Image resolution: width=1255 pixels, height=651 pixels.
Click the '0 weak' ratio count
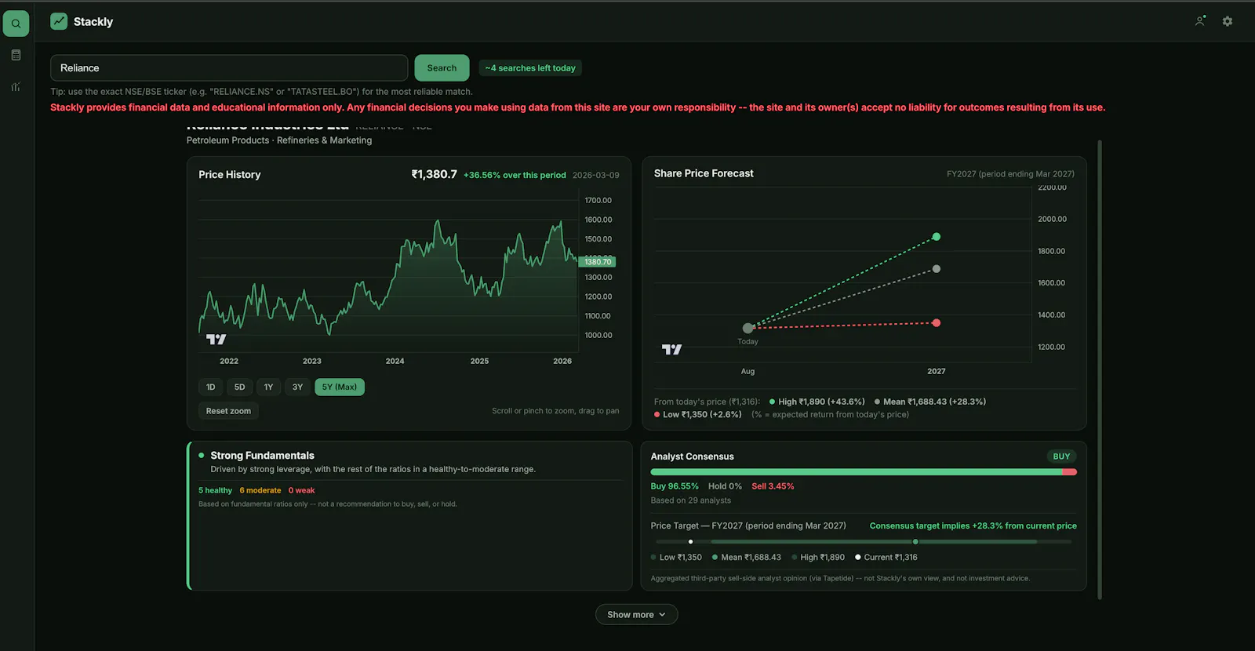(301, 490)
